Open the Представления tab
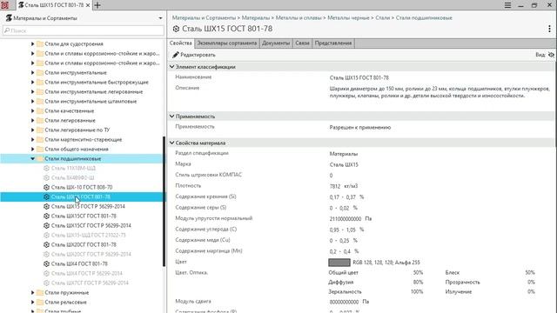Viewport: 557px width, 313px height. click(x=333, y=43)
